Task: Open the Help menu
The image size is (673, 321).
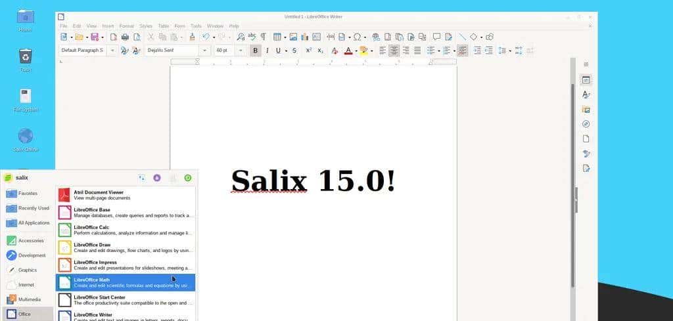Action: pyautogui.click(x=234, y=26)
